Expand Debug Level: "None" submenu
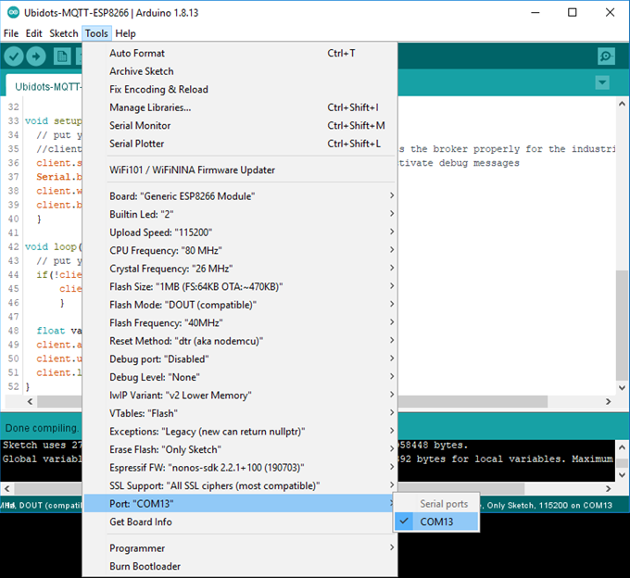The width and height of the screenshot is (630, 578). click(240, 377)
